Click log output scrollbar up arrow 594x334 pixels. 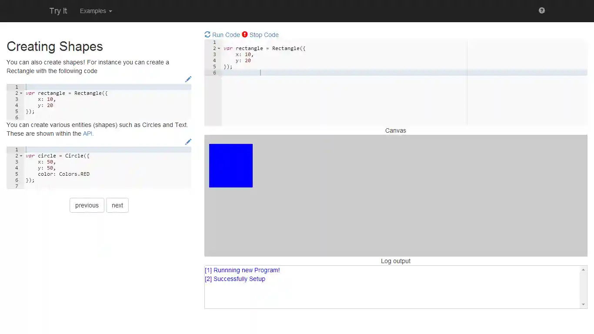pyautogui.click(x=584, y=270)
